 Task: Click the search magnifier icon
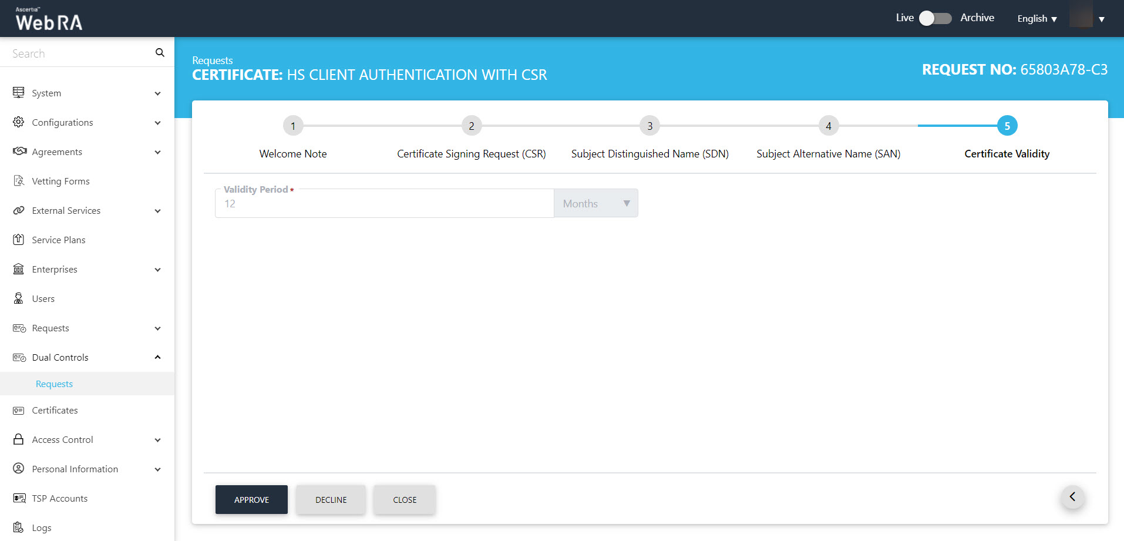pyautogui.click(x=160, y=53)
